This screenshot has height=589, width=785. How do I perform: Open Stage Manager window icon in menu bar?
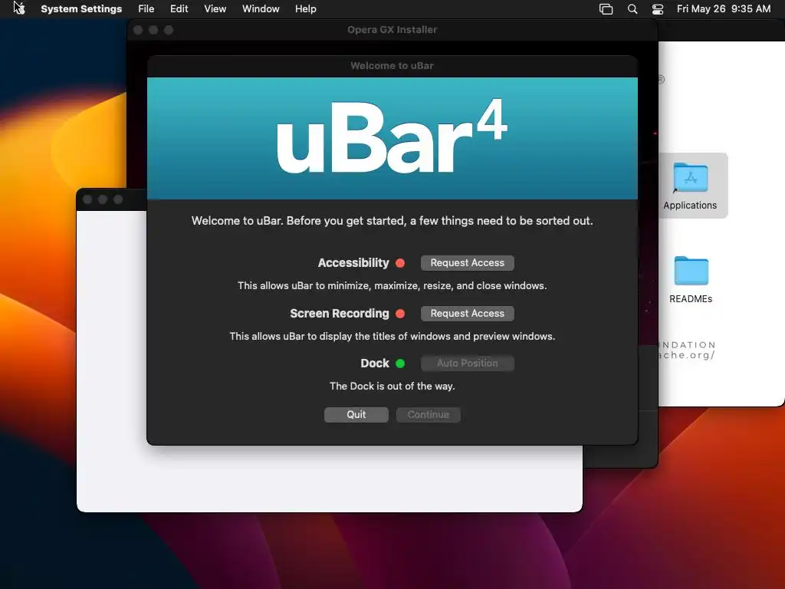[606, 9]
